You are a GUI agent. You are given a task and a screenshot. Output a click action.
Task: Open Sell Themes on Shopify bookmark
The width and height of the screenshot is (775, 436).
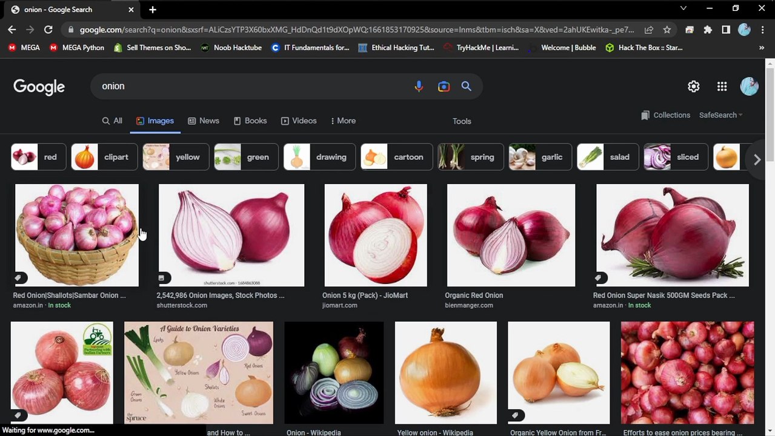pyautogui.click(x=152, y=47)
